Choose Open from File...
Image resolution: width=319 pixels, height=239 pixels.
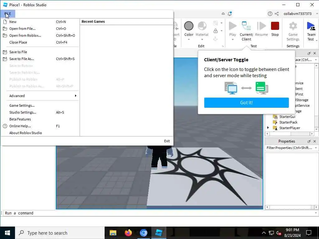click(x=40, y=29)
